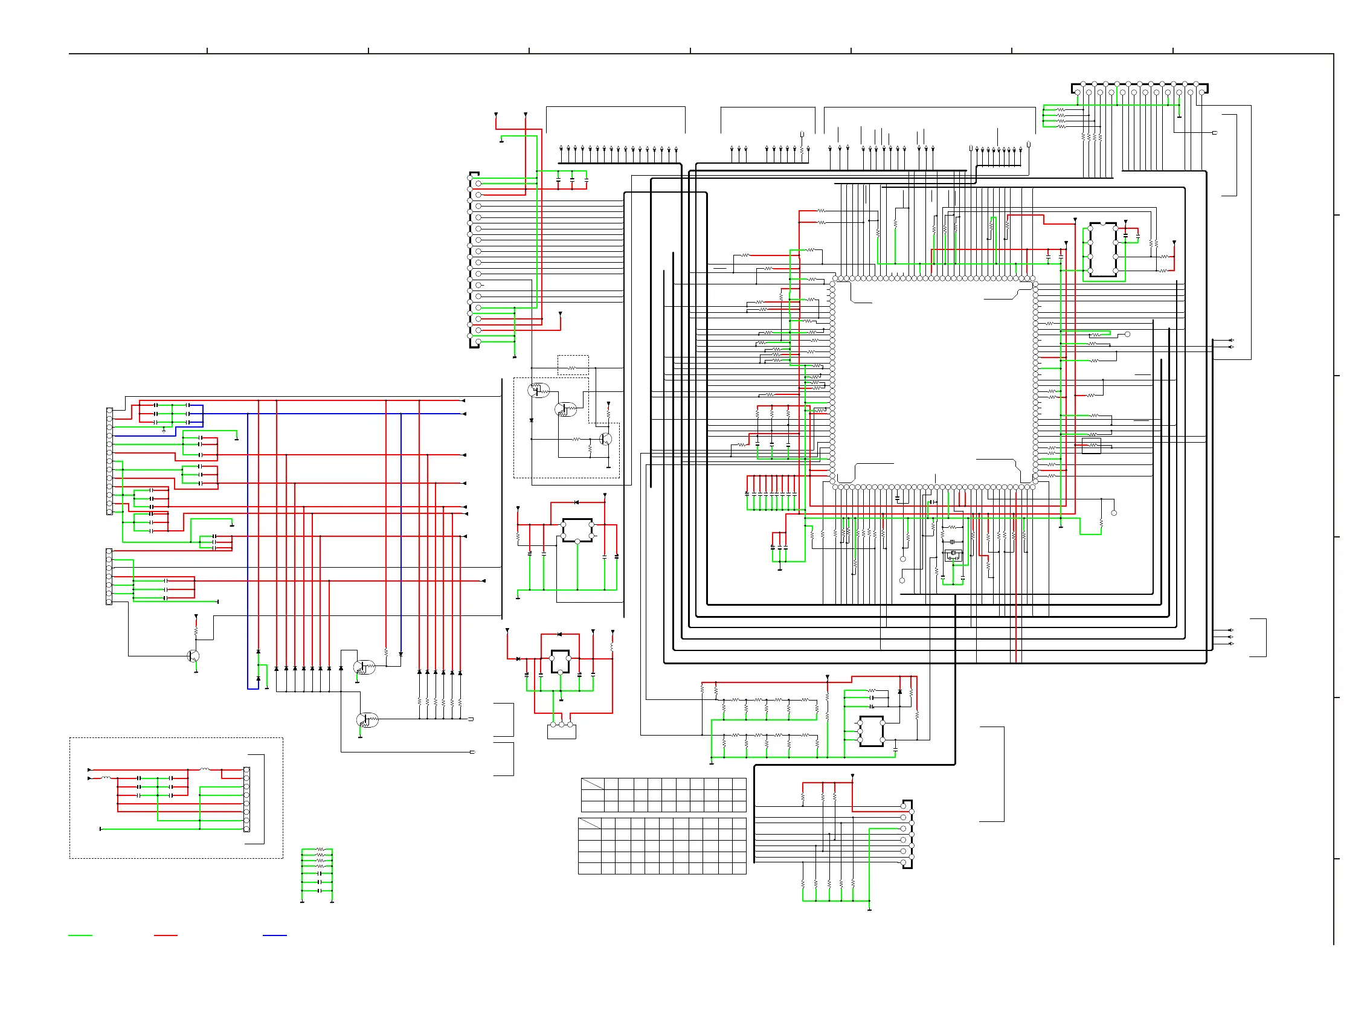Click the lower larger table grid
Screen dimensions: 1370x1017
click(x=663, y=847)
